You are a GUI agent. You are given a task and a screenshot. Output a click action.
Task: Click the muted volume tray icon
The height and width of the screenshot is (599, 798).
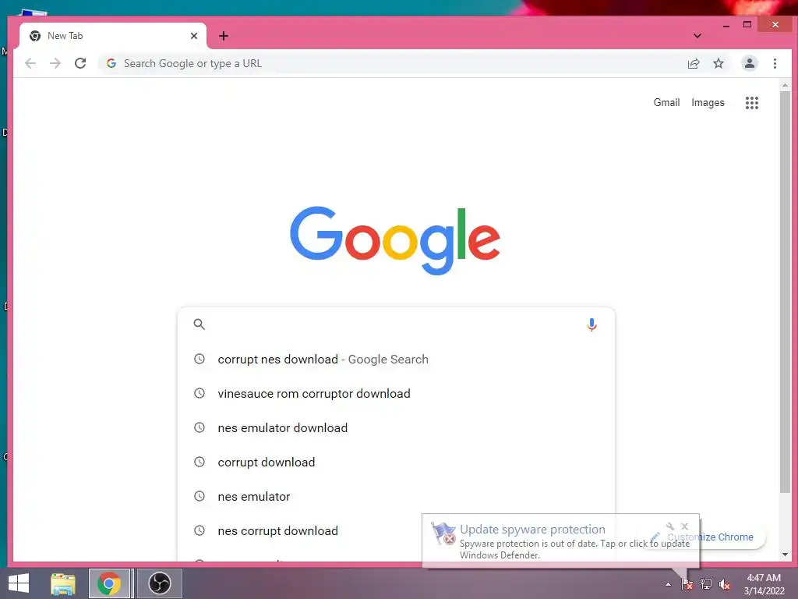pos(725,584)
